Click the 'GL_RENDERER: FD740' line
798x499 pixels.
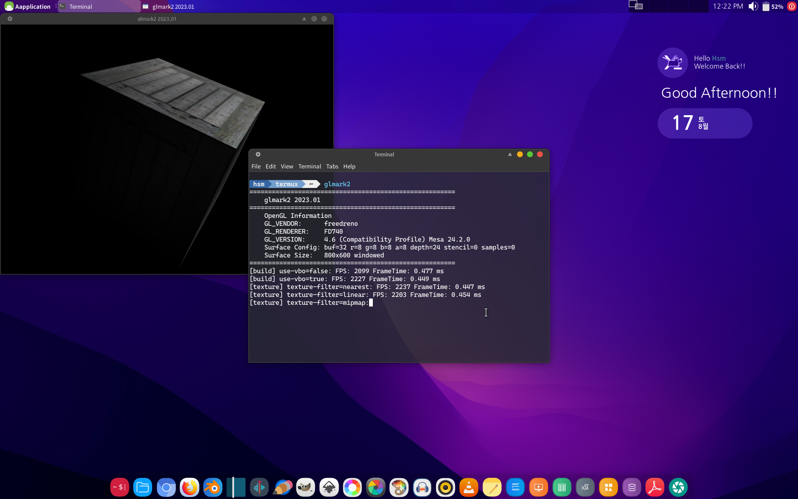(x=303, y=232)
